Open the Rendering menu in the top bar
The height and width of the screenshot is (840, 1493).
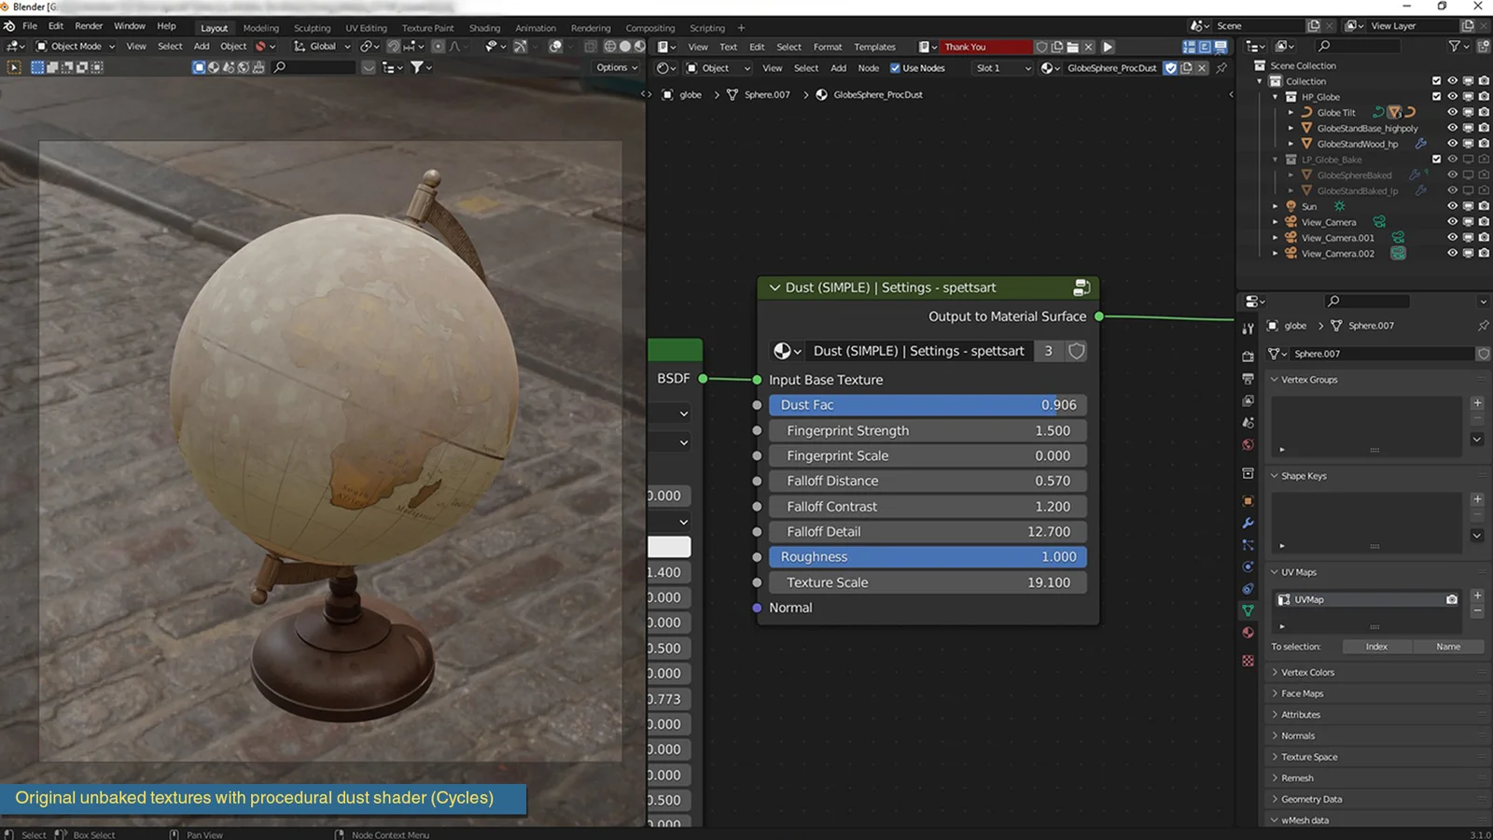[x=590, y=27]
